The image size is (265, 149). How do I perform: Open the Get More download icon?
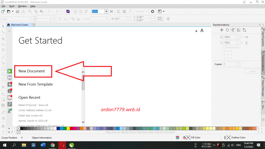click(x=10, y=111)
